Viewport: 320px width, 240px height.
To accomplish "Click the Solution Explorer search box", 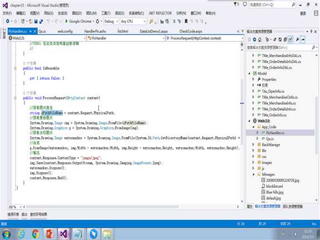I will pyautogui.click(x=279, y=48).
